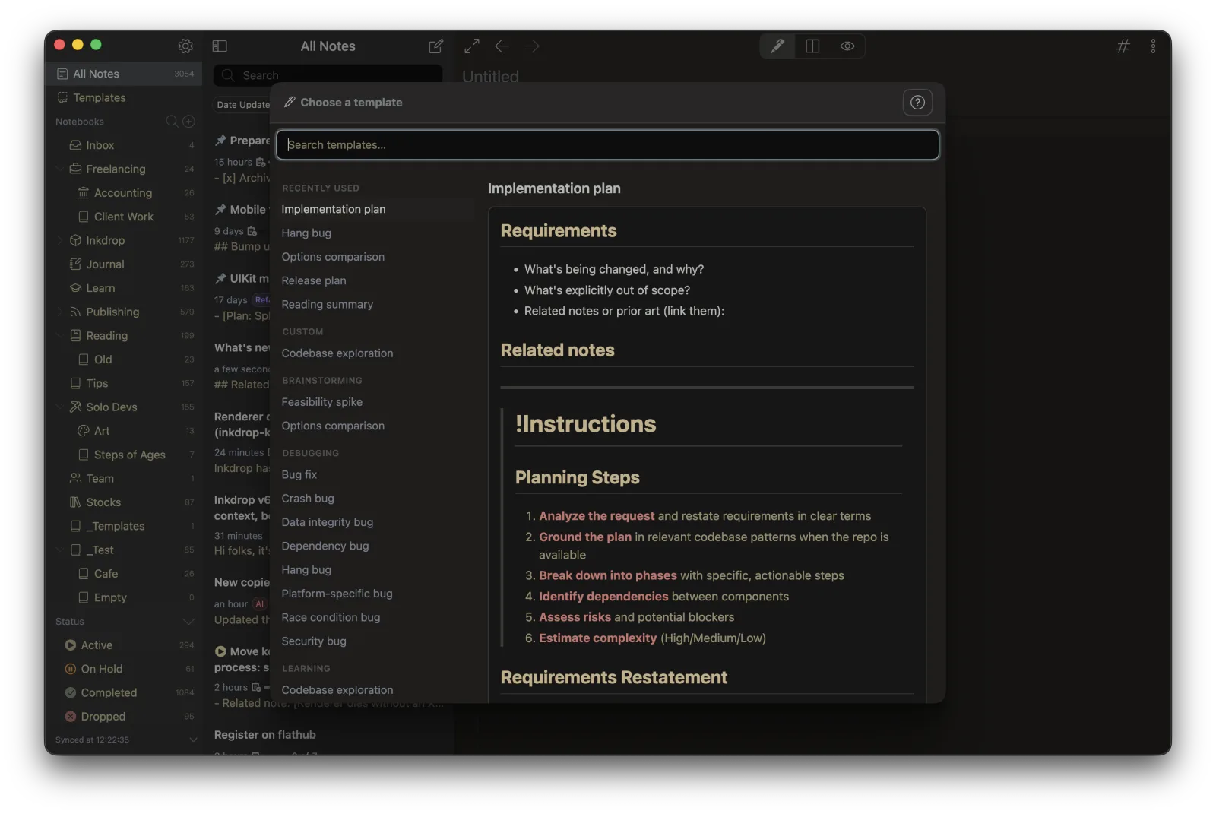Open the Journal notebook
Image resolution: width=1216 pixels, height=814 pixels.
point(123,264)
